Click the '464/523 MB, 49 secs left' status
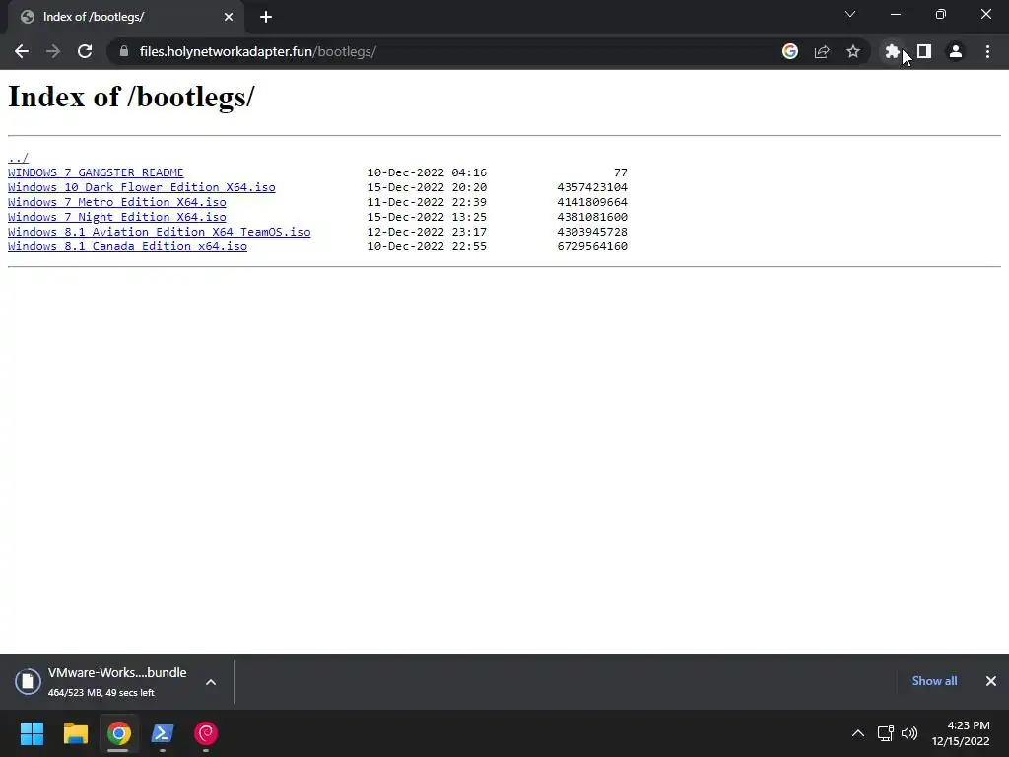This screenshot has width=1009, height=757. (101, 693)
